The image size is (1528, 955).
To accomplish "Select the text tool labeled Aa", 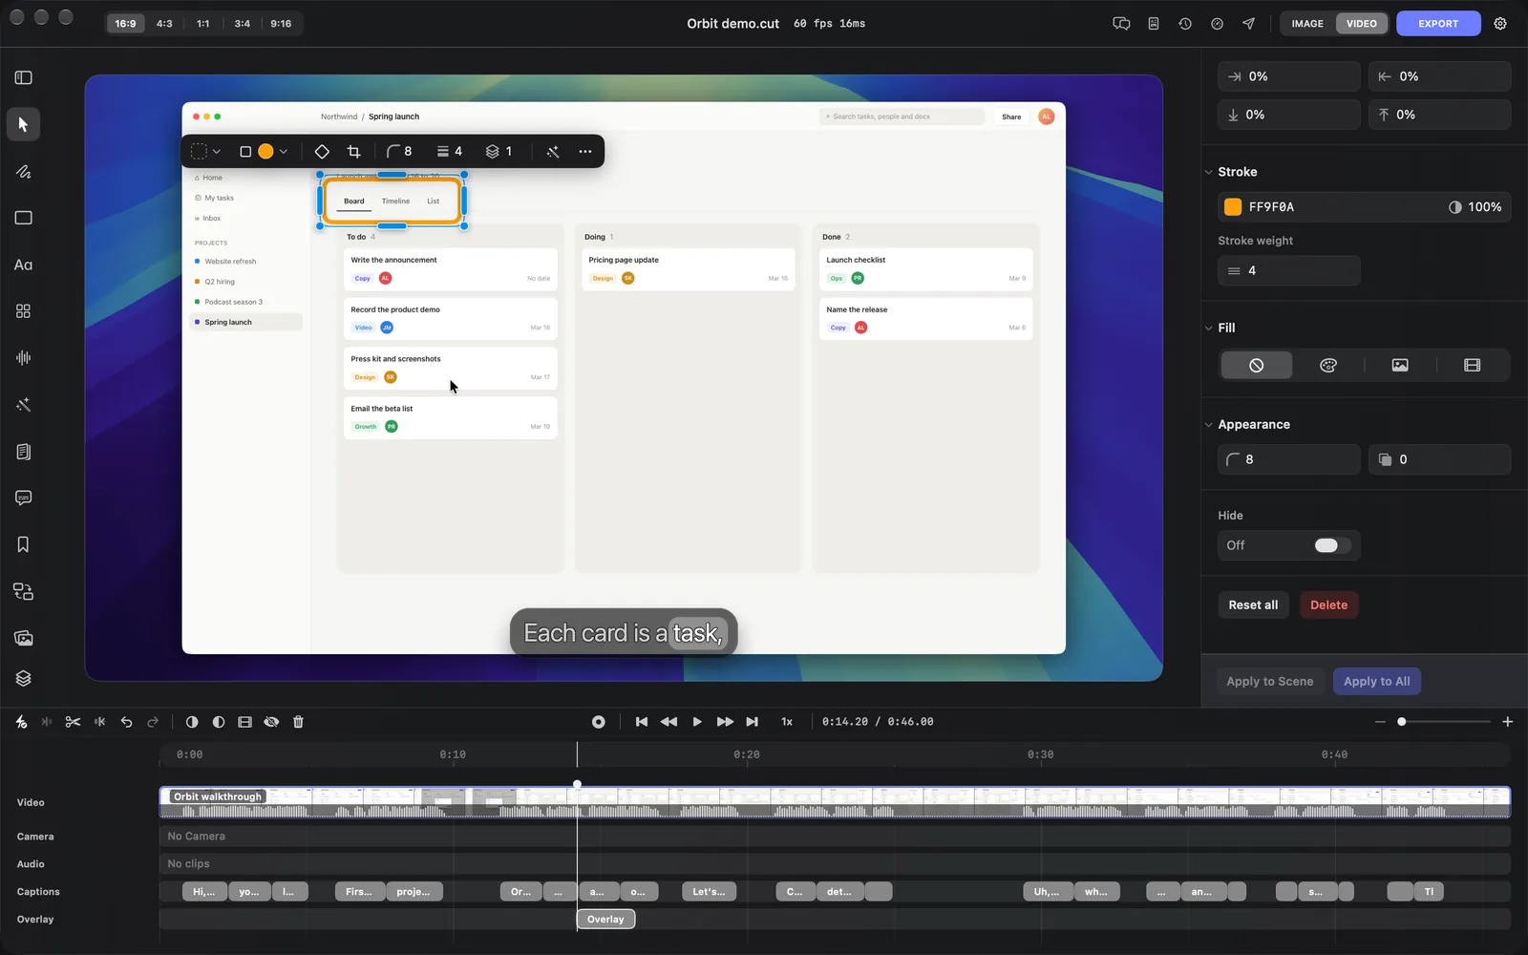I will (23, 265).
